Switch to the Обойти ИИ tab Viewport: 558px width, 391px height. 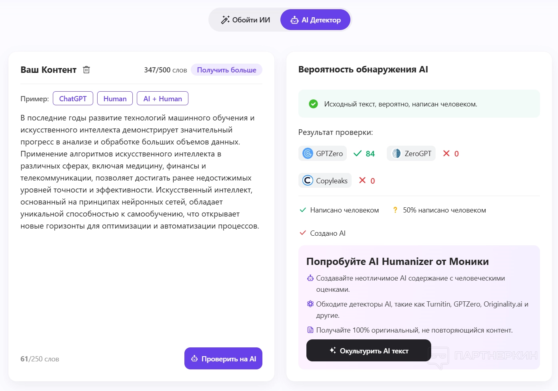245,20
